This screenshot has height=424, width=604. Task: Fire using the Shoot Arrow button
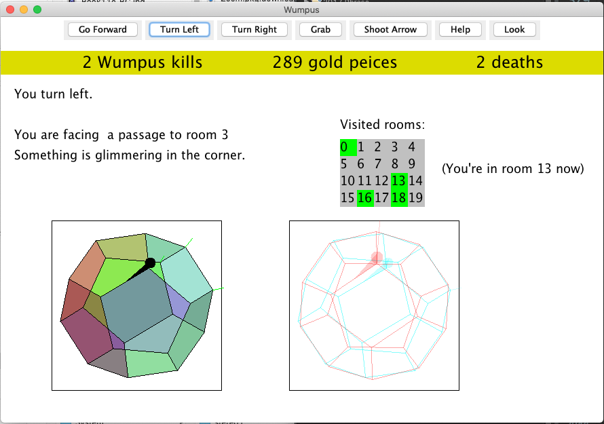(x=390, y=30)
